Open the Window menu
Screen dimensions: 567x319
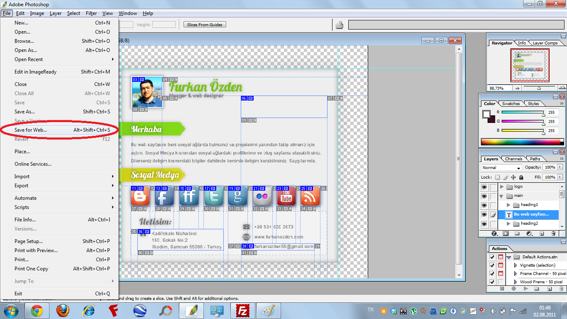(x=128, y=13)
